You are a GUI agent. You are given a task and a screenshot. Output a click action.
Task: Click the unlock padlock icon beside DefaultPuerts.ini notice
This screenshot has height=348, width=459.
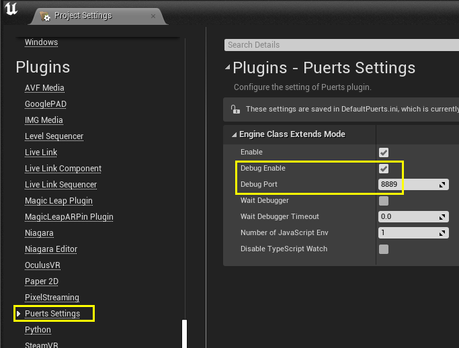pyautogui.click(x=235, y=110)
